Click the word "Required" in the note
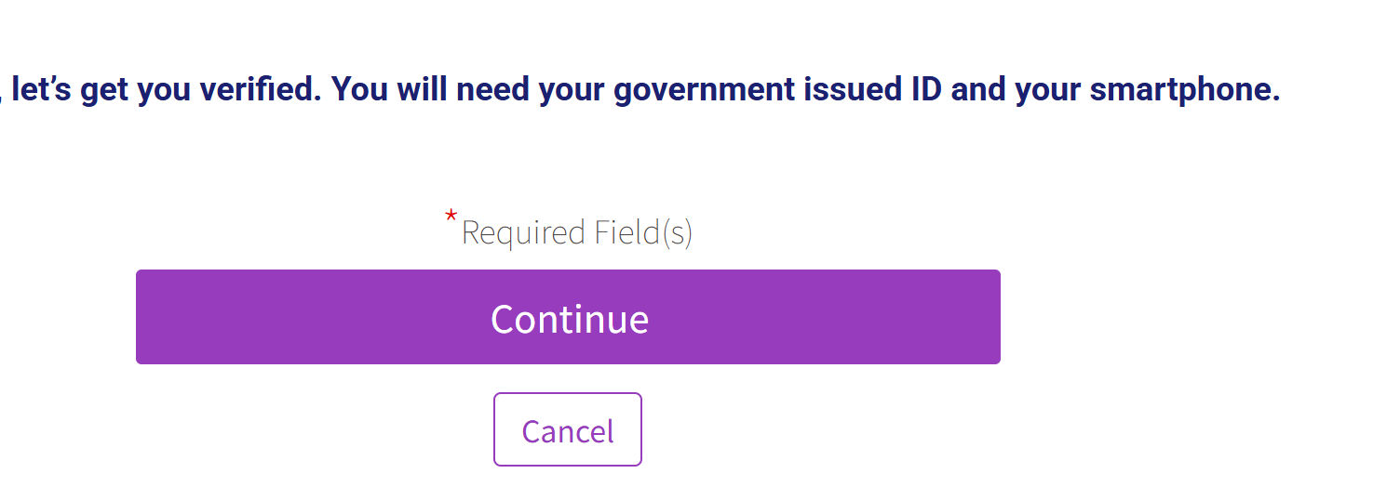1387x500 pixels. (x=523, y=232)
